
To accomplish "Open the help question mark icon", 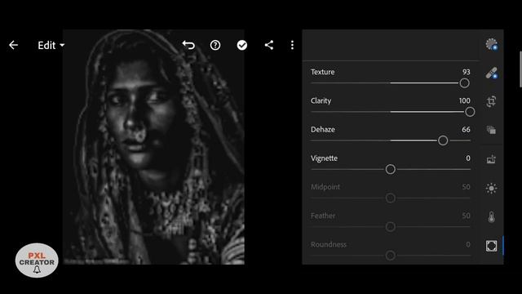I will coord(215,45).
